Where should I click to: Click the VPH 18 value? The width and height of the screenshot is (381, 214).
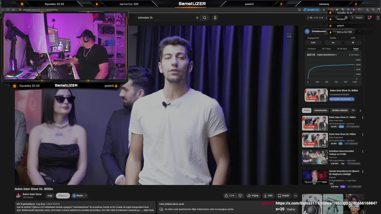pos(353,43)
